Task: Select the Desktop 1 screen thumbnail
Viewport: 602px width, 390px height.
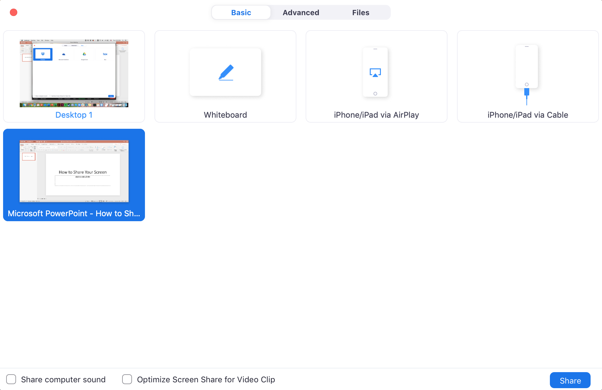Action: coord(74,73)
